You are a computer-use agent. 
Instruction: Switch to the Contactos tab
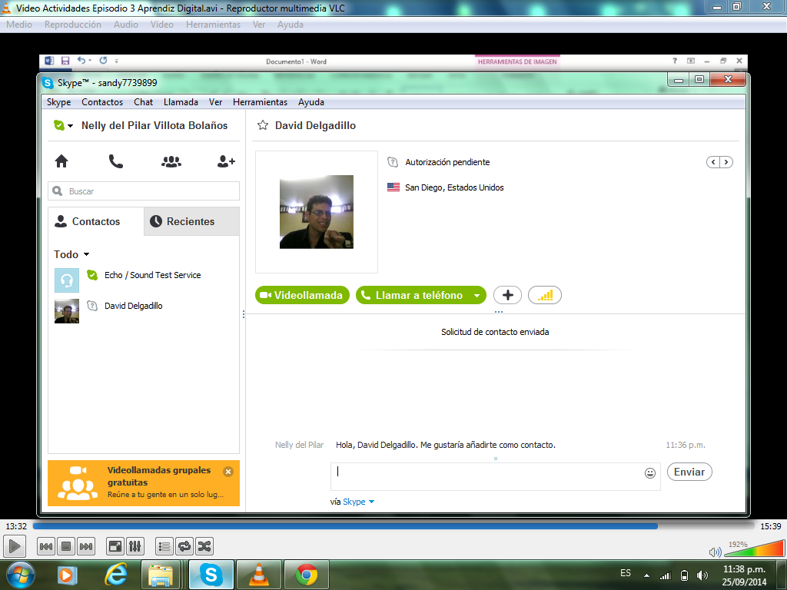(96, 221)
